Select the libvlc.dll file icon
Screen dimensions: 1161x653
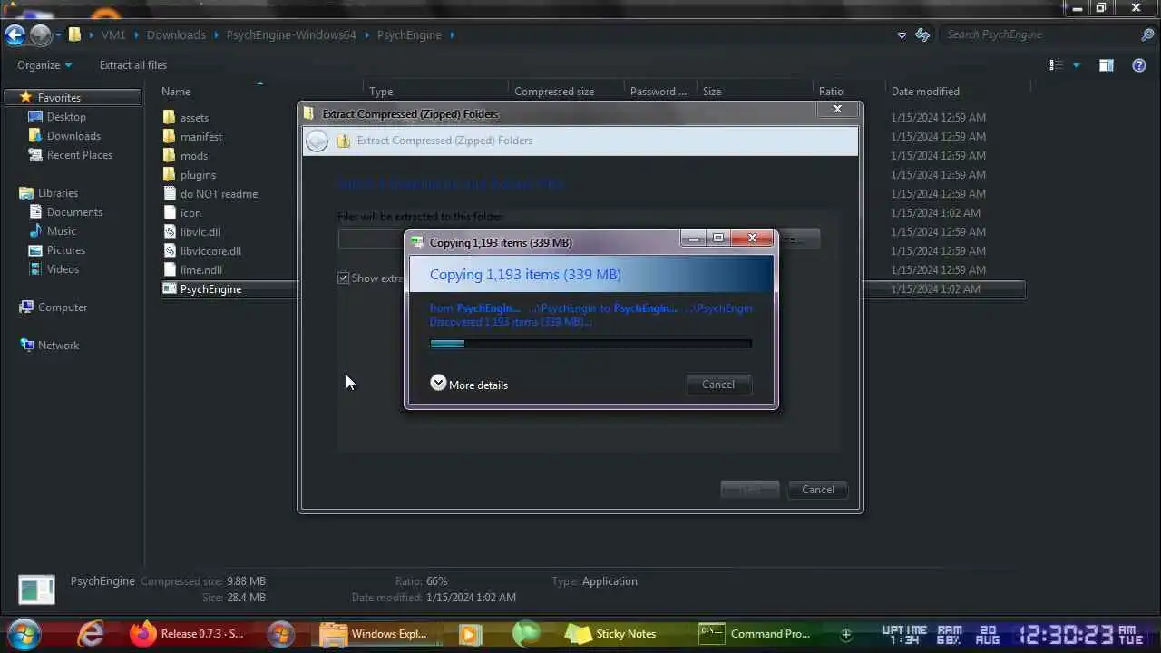tap(170, 231)
